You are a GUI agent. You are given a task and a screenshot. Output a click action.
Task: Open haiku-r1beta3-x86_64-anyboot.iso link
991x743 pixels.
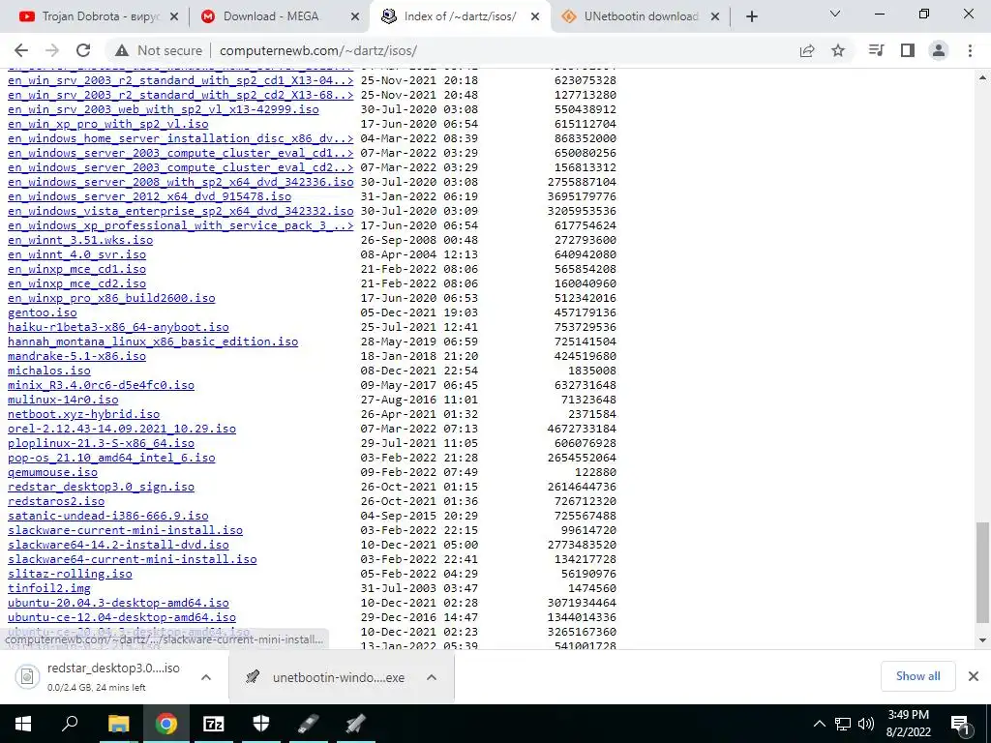pos(118,327)
